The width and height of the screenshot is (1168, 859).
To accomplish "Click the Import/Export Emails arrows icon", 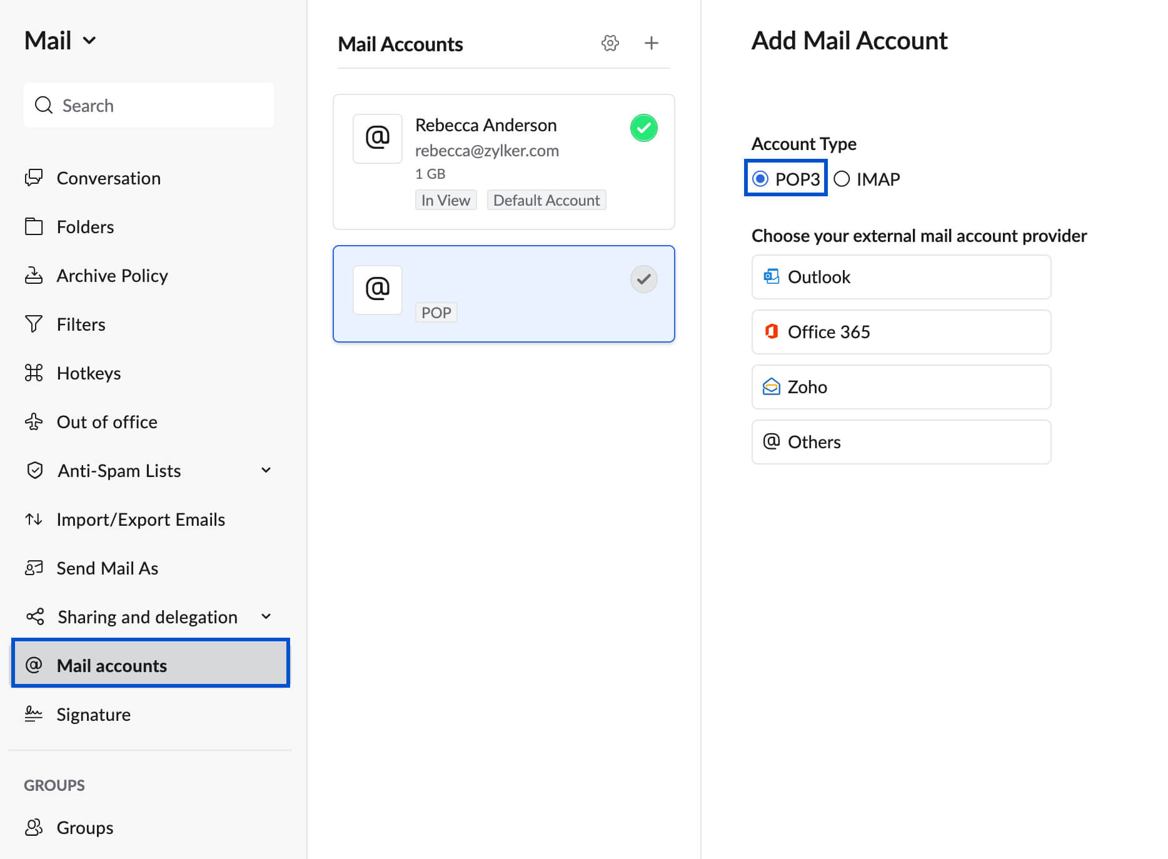I will tap(33, 519).
